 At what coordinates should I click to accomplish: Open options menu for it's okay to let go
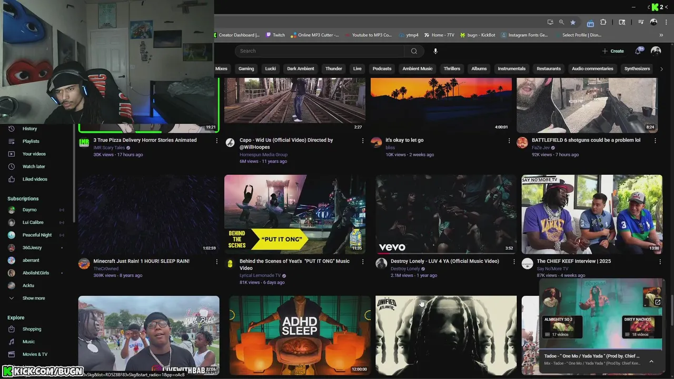point(509,141)
